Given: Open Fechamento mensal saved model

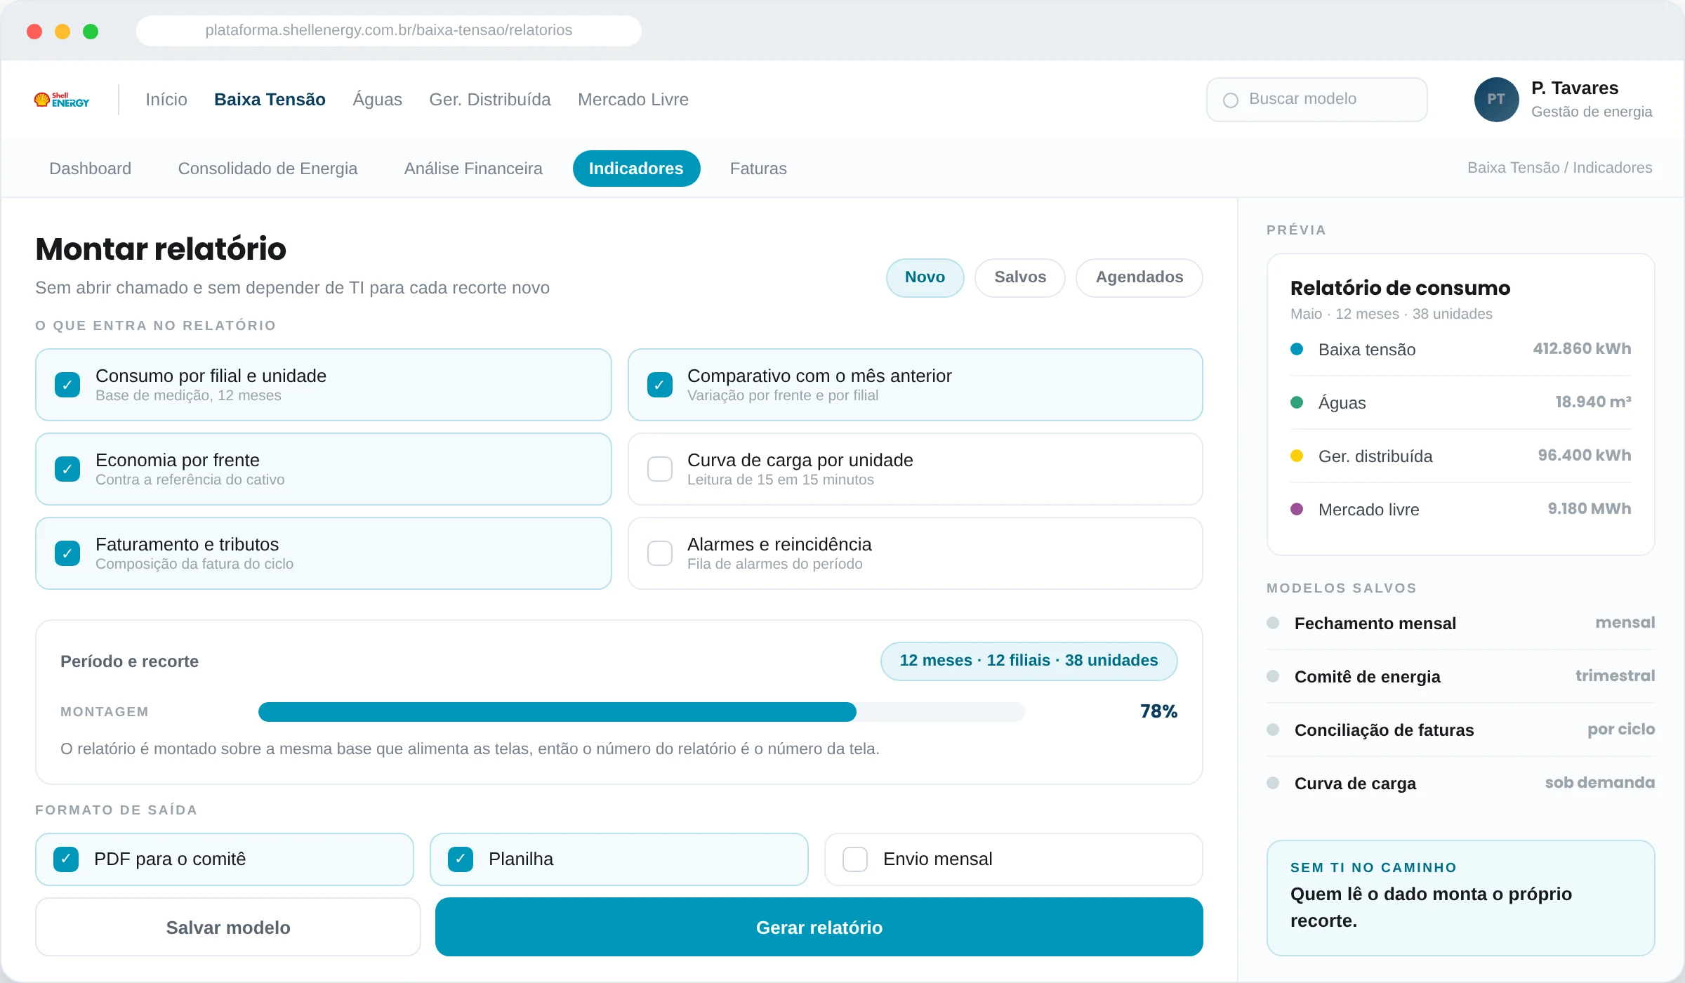Looking at the screenshot, I should pyautogui.click(x=1460, y=624).
